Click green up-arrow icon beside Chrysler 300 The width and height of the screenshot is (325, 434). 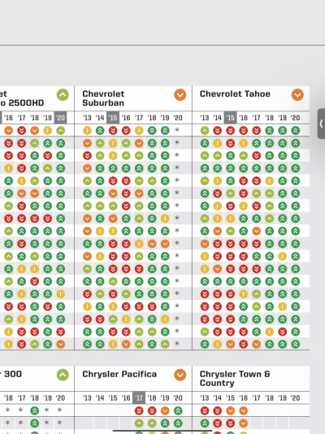(63, 375)
